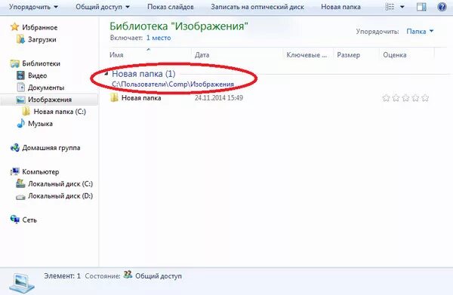Viewport: 453px width, 295px height.
Task: Rate Новая папка four stars
Action: click(x=415, y=98)
